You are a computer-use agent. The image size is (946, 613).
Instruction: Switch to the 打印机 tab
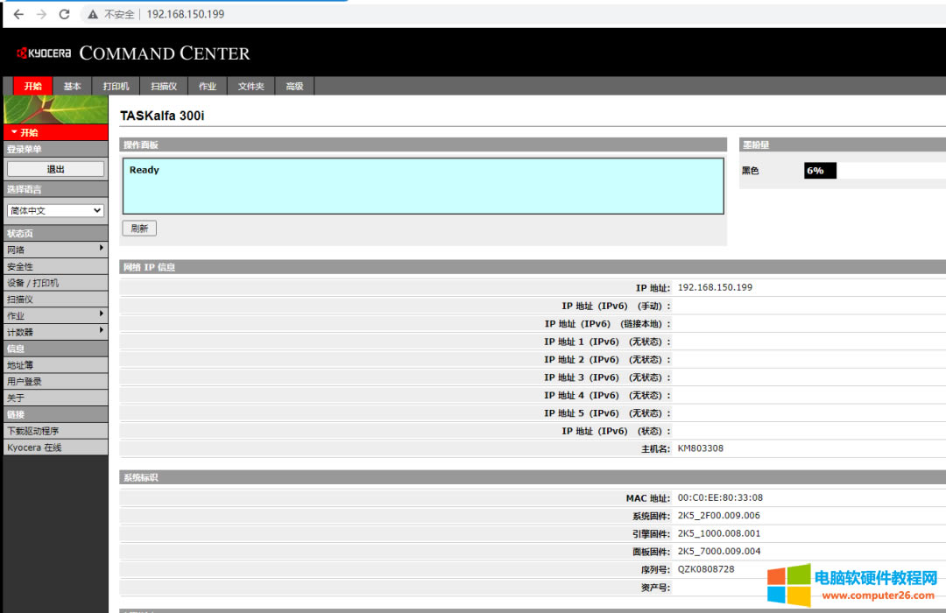(x=116, y=86)
